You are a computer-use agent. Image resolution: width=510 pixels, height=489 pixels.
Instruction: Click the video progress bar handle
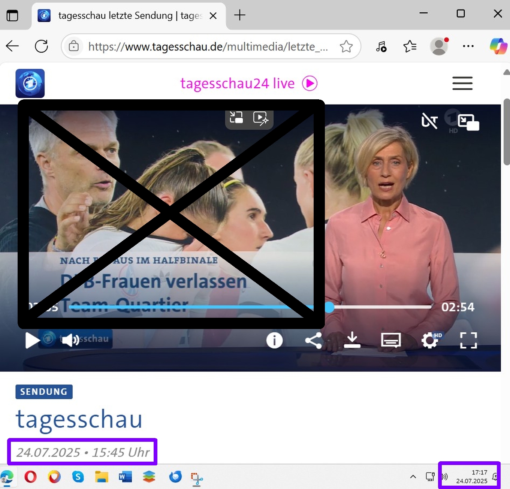tap(329, 307)
